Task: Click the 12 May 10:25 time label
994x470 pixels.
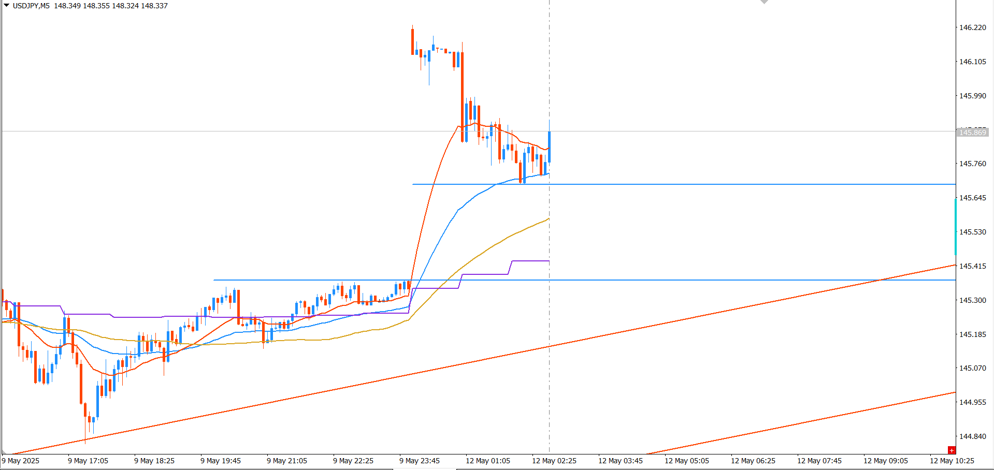Action: pyautogui.click(x=952, y=461)
